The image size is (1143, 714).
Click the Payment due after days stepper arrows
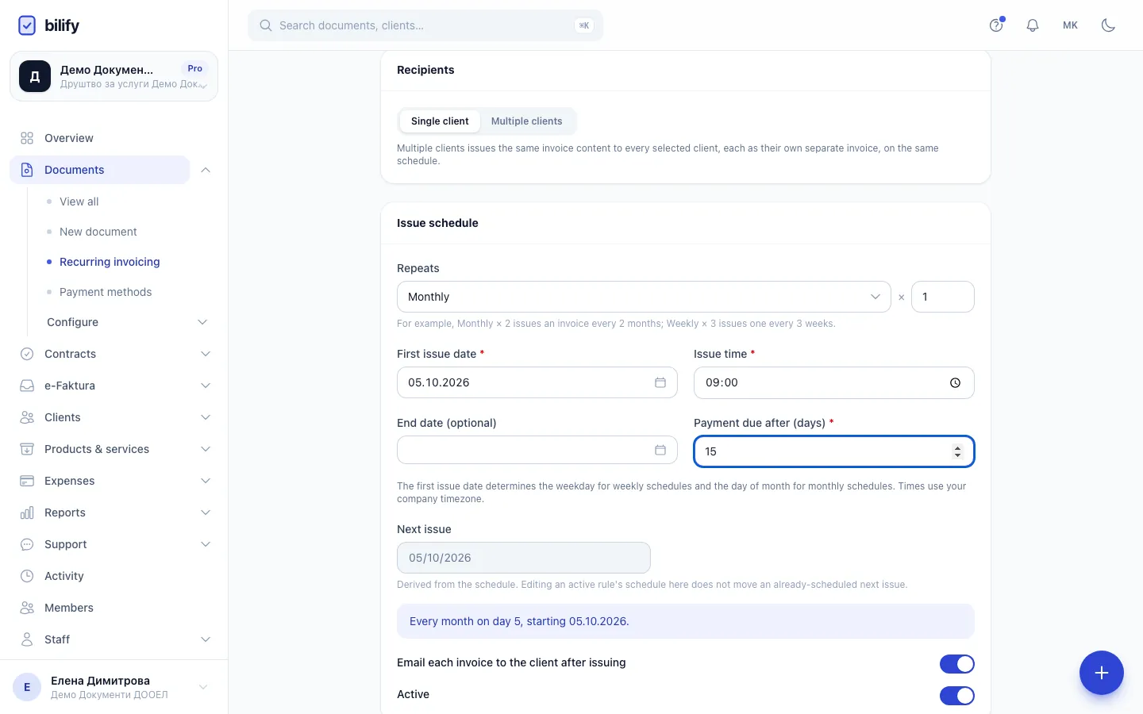pos(957,451)
